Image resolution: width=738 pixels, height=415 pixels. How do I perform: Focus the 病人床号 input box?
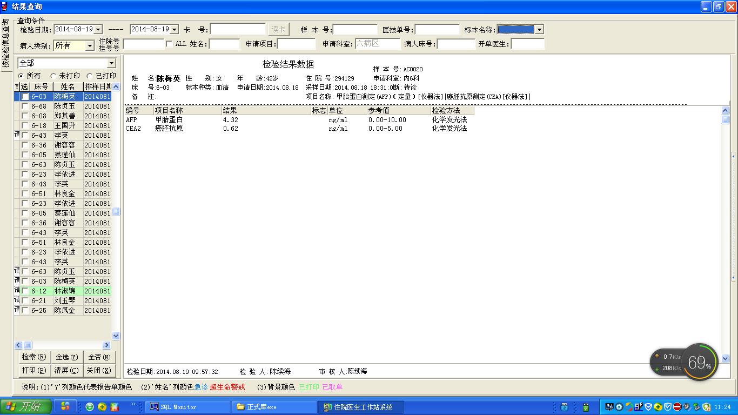(456, 44)
